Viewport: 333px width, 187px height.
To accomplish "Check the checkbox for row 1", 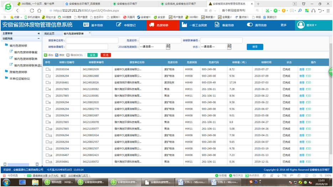I will pyautogui.click(x=47, y=70).
